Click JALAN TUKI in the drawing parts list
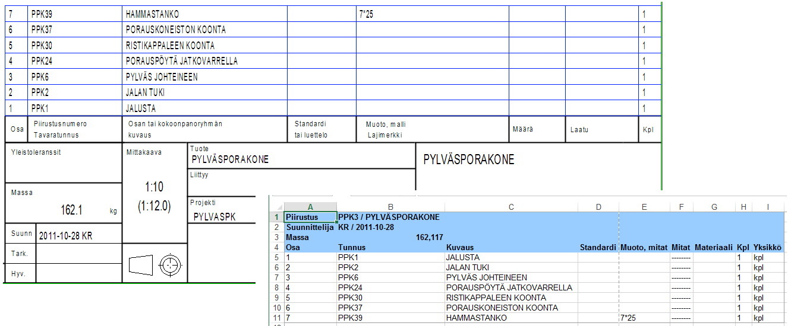 pos(145,92)
